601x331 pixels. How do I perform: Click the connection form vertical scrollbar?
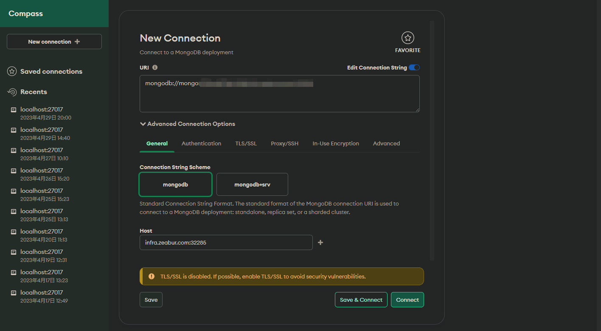(432, 140)
